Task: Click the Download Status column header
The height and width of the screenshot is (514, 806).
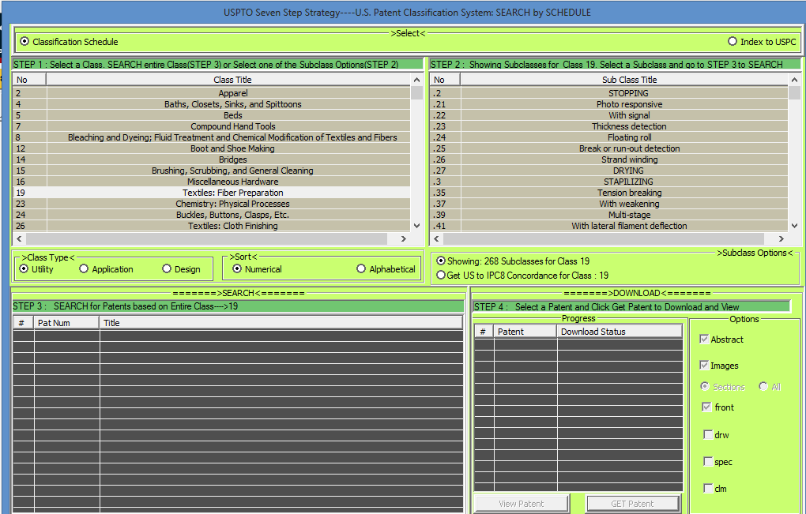Action: 620,332
